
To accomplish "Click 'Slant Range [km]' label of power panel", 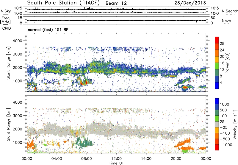I will [x=8, y=63].
